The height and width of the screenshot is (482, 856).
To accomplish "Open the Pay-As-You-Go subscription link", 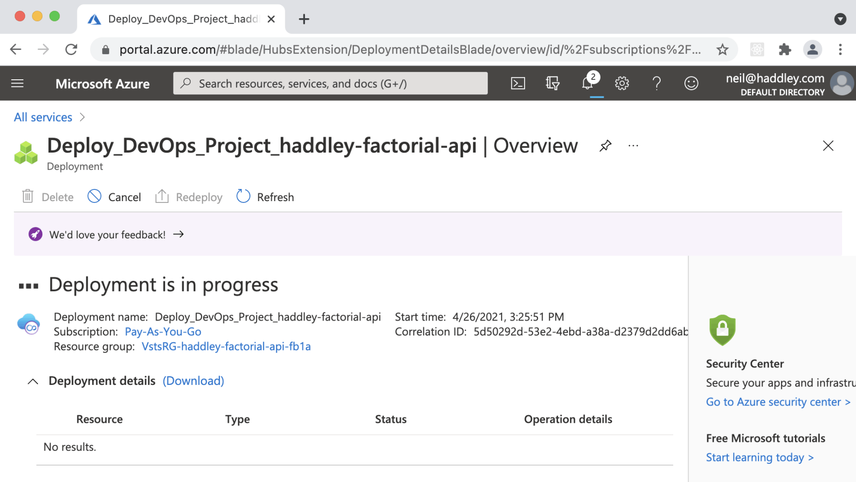I will pos(163,332).
